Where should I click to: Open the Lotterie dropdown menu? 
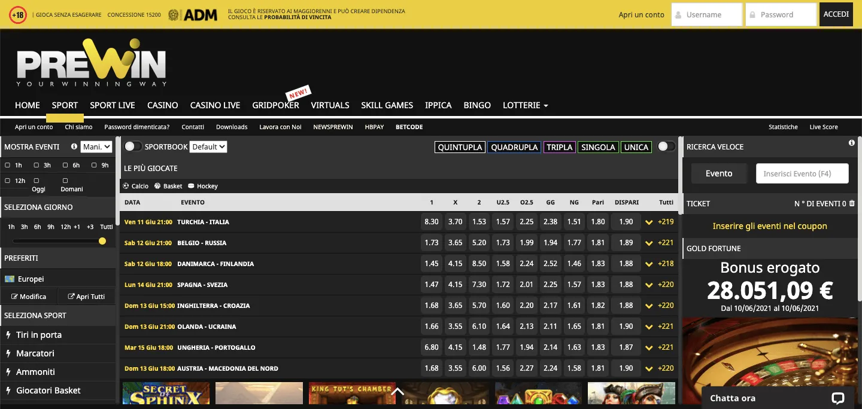(525, 105)
